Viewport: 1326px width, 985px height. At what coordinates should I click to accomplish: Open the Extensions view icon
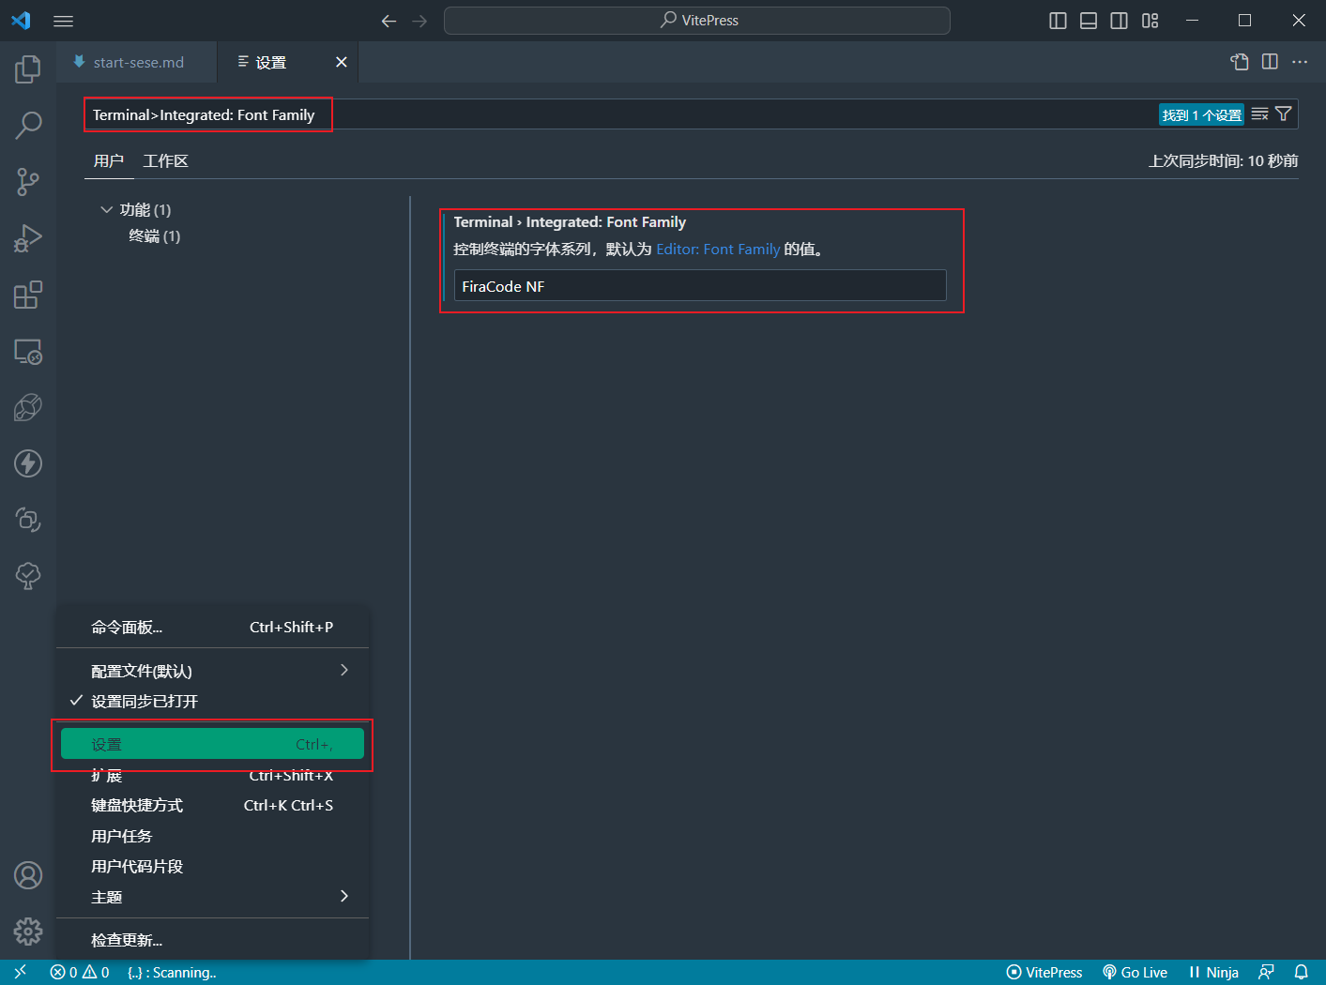click(x=28, y=295)
